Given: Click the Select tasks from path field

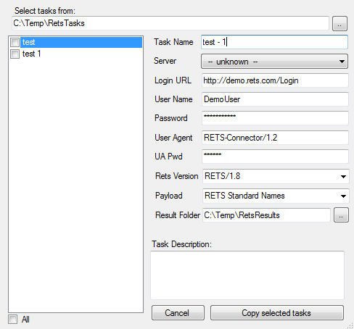Looking at the screenshot, I should coord(170,23).
